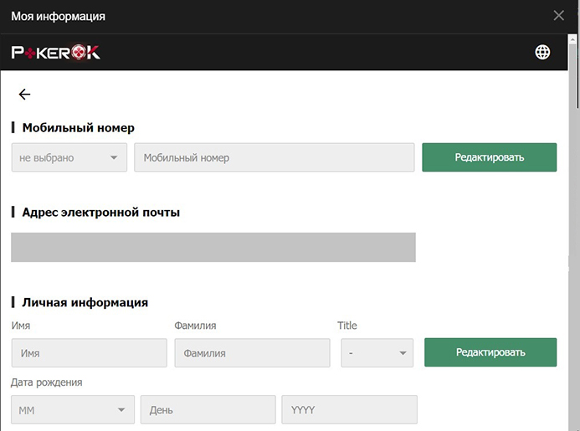Select the Имя text field
The image size is (580, 431).
89,353
